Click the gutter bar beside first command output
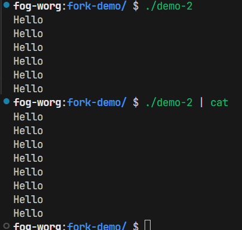242x230 pixels. 1,47
